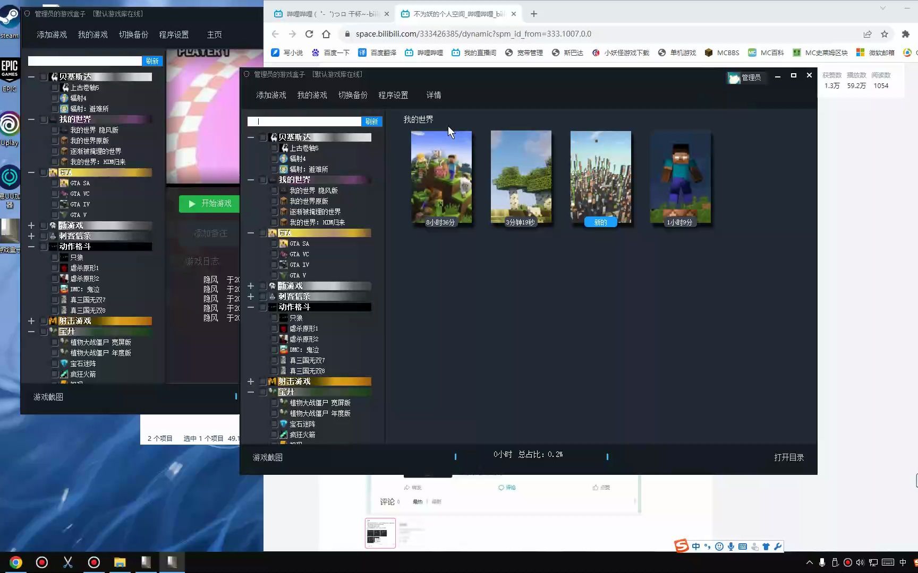
Task: Expand the 新游戏 group in front window
Action: 251,286
